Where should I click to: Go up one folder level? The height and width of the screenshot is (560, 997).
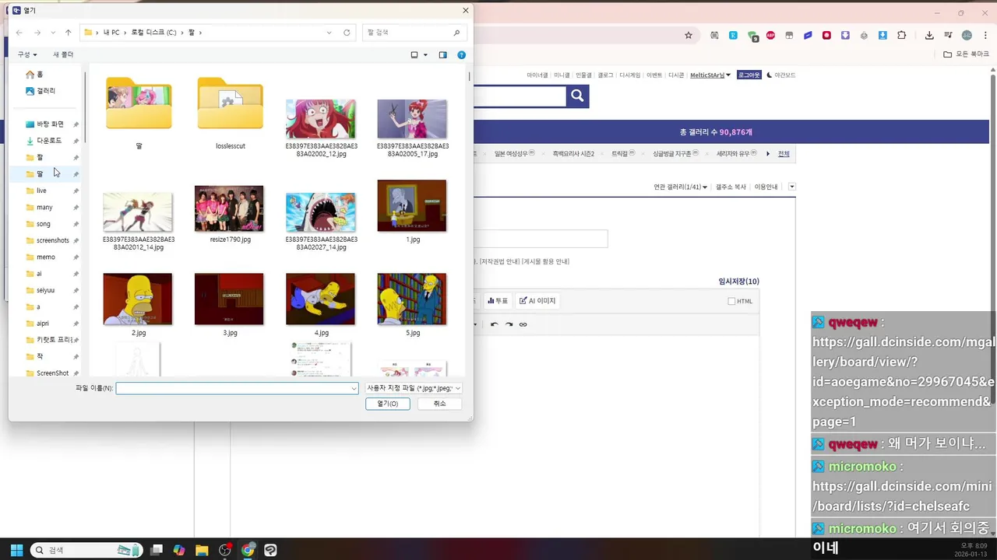(x=69, y=33)
